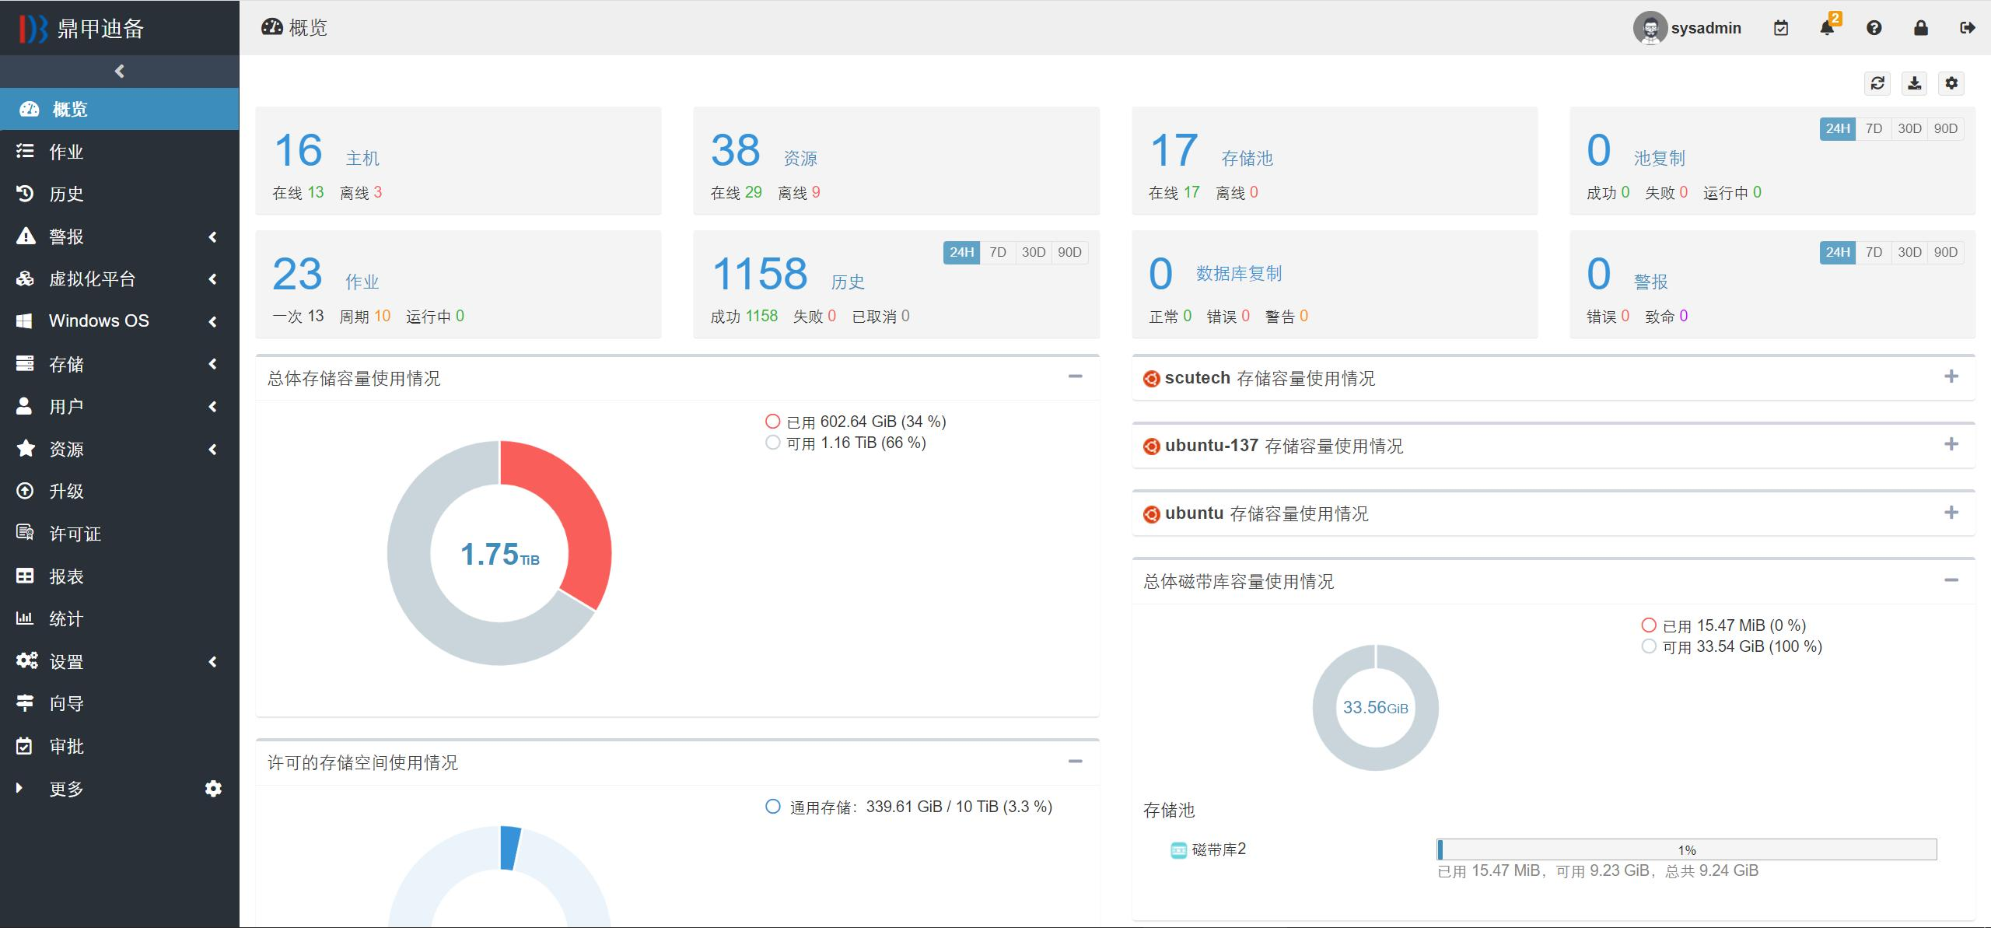Click 磁带库2 usage progress bar
This screenshot has height=928, width=1991.
tap(1686, 849)
